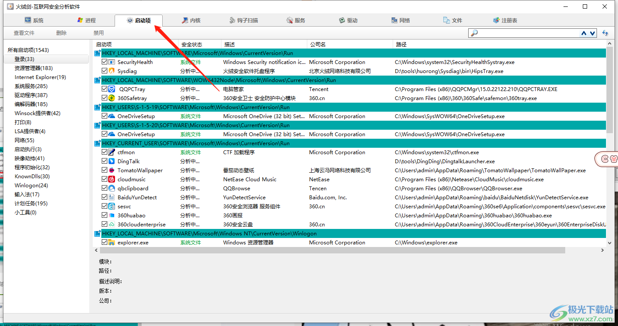Click the 禁用 button
Image resolution: width=618 pixels, height=326 pixels.
pos(99,33)
